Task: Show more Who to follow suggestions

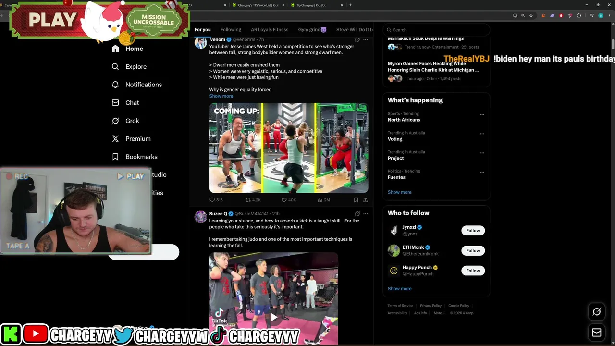Action: pos(399,289)
